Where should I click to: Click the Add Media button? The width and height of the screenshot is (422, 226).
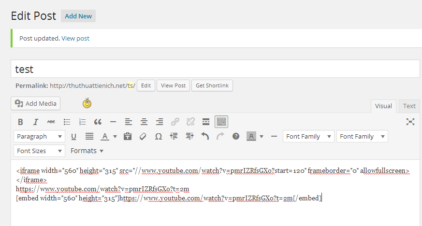[x=35, y=103]
